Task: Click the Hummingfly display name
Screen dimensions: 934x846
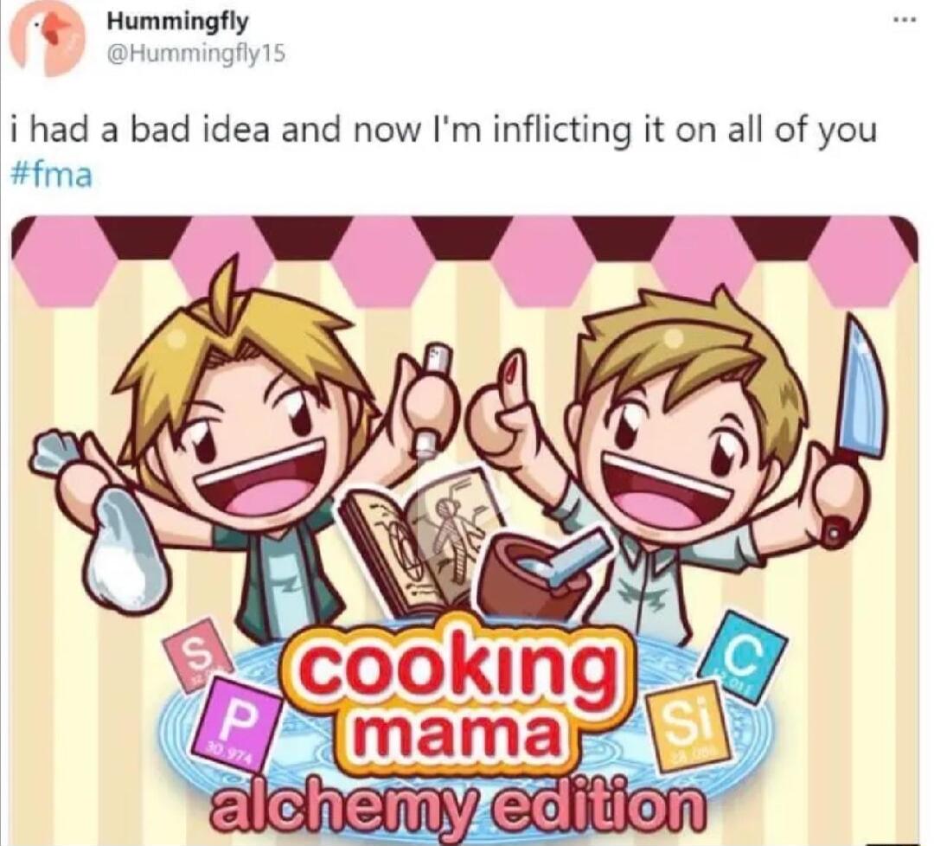Action: click(x=176, y=22)
